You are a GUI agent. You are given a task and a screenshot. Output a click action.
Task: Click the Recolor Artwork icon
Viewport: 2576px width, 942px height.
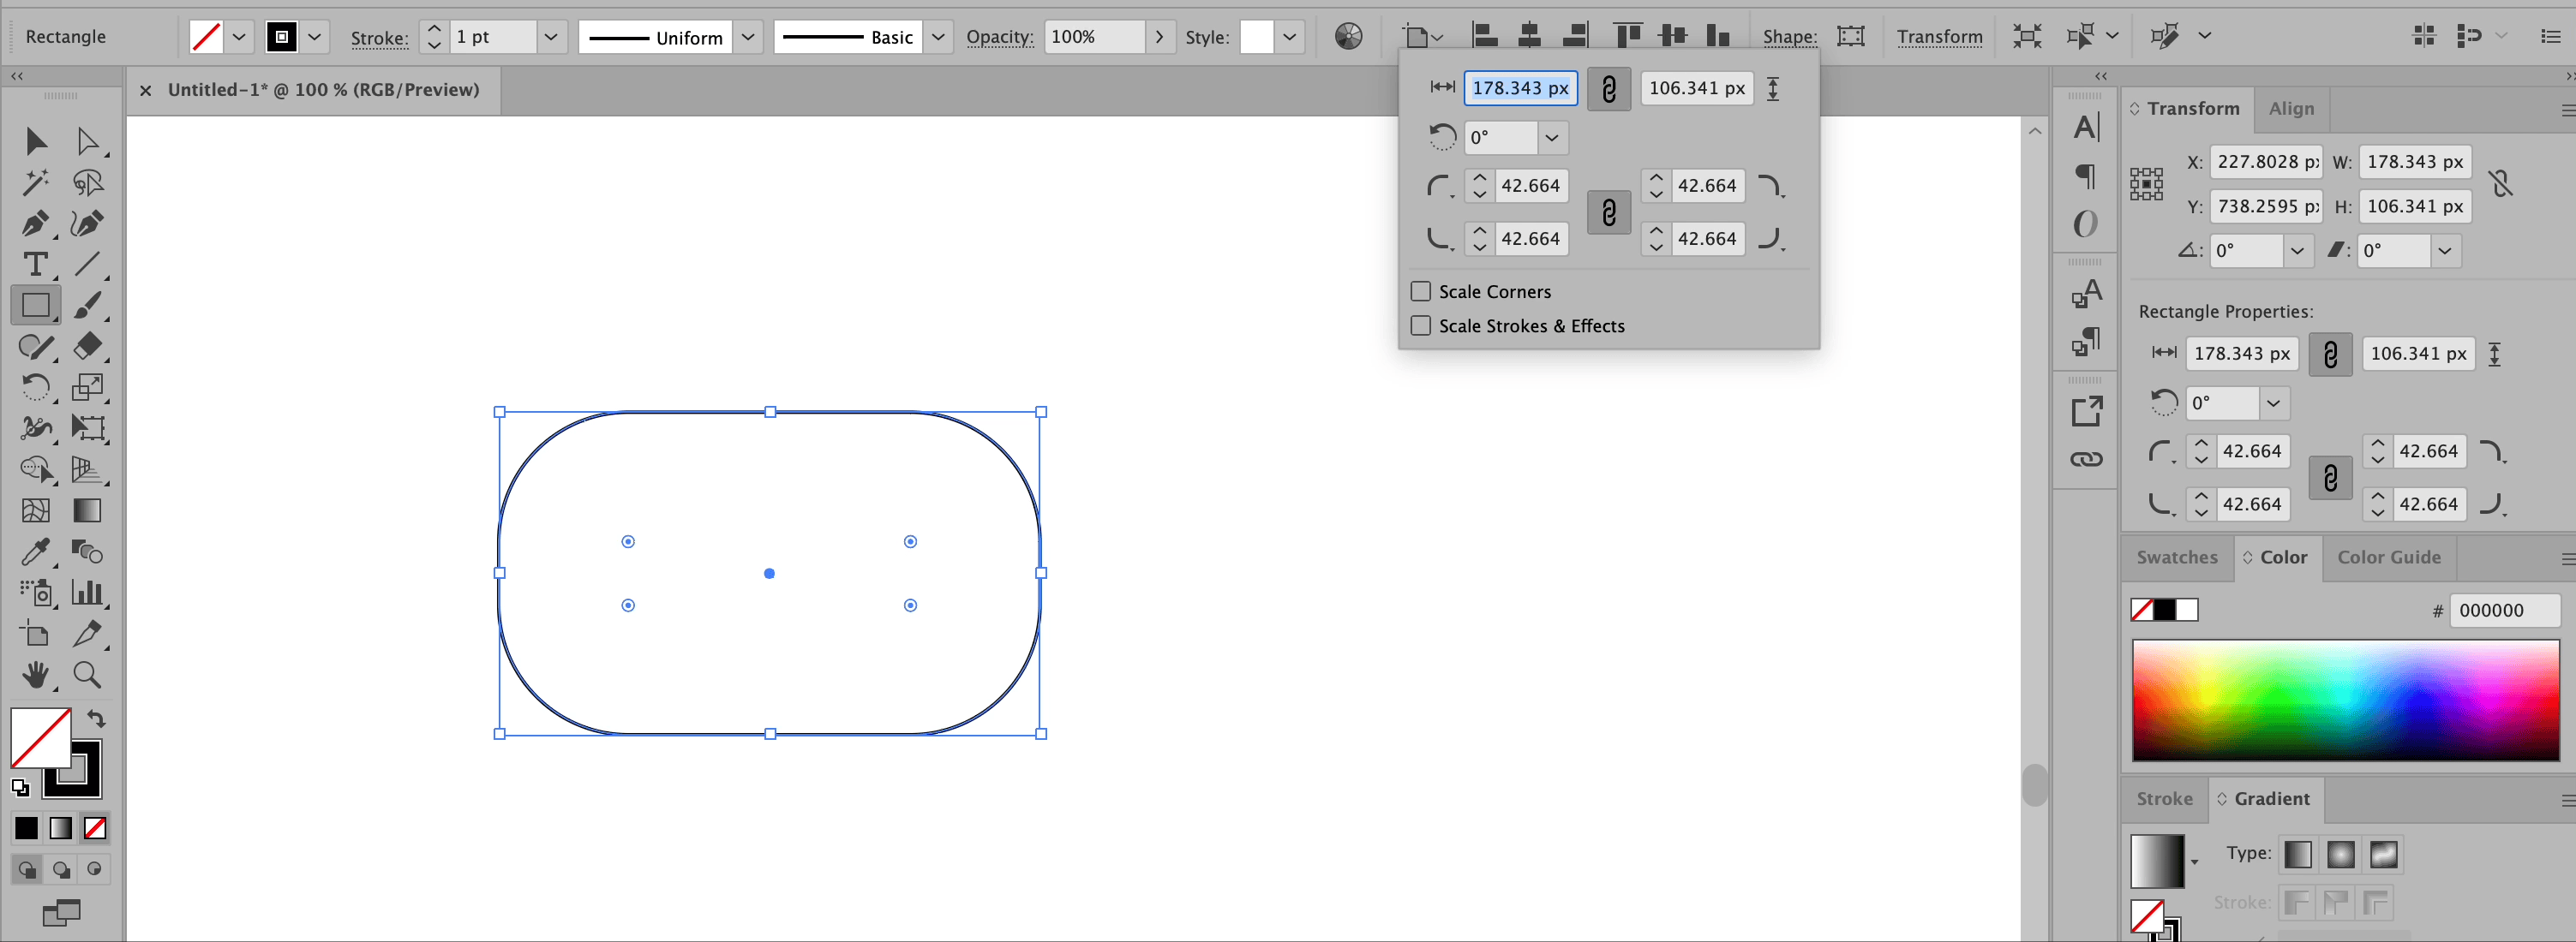point(1348,37)
